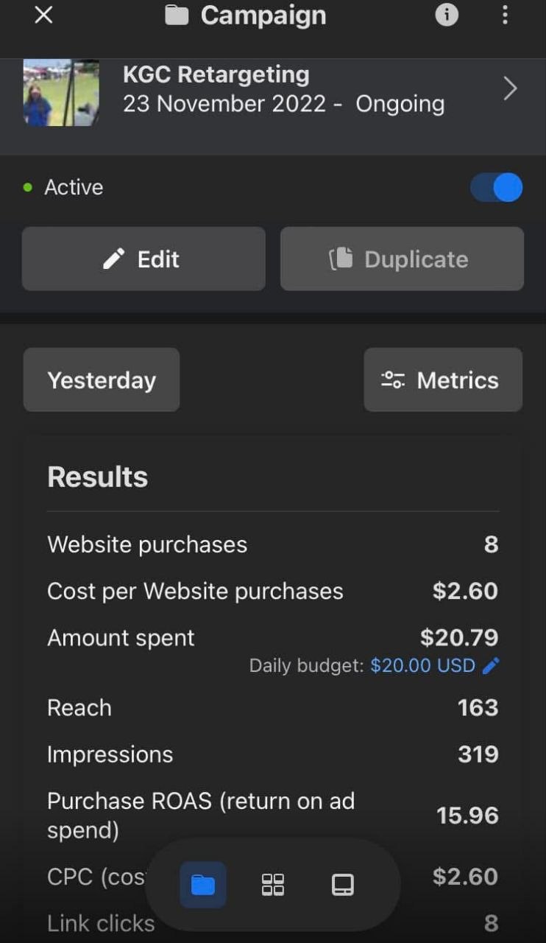Select the Campaigns folder tab in bottom bar
The image size is (546, 943).
pyautogui.click(x=203, y=884)
